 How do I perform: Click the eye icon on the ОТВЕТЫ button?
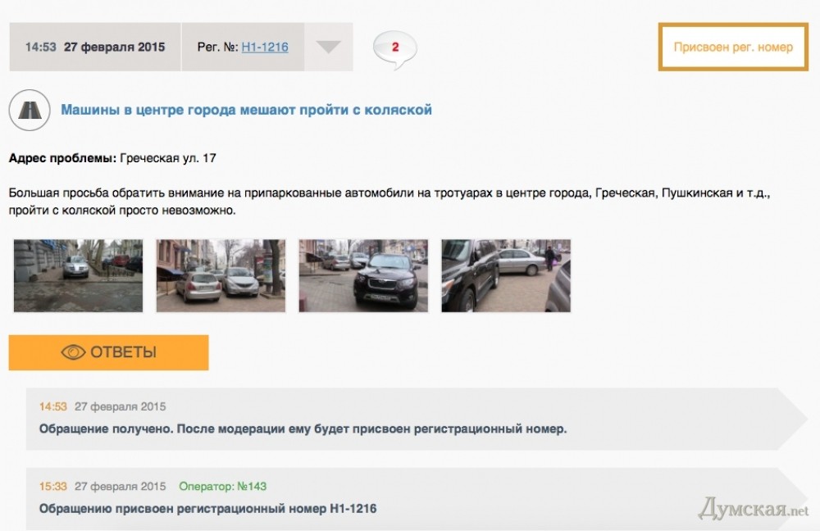pos(73,352)
